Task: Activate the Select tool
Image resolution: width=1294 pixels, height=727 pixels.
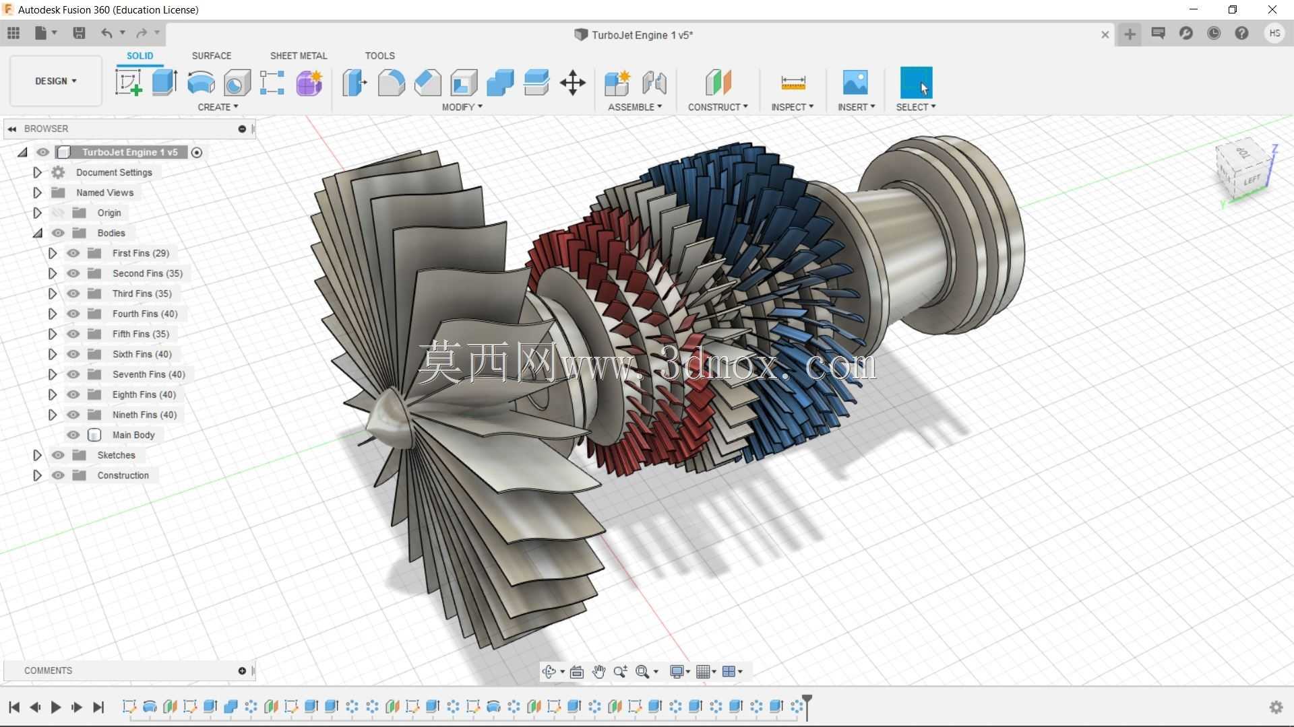Action: [x=916, y=83]
